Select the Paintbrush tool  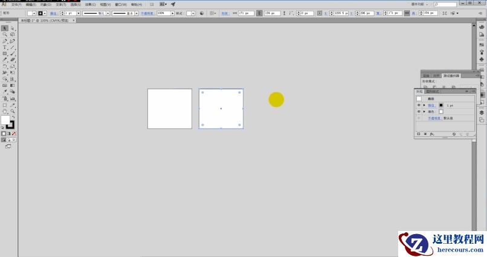point(13,54)
